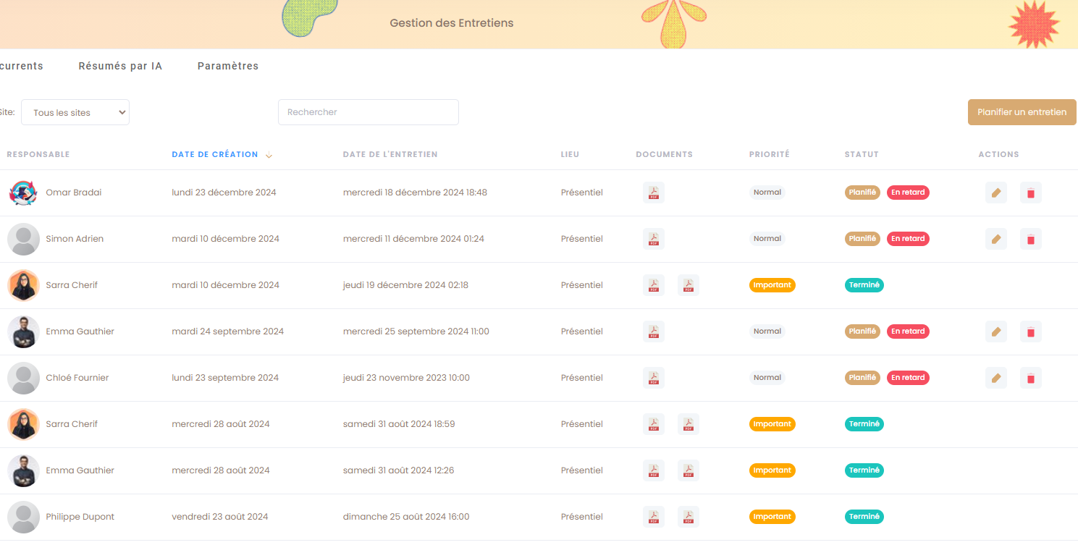Open PDF document in Omar Bradai's row
1078x545 pixels.
(653, 193)
